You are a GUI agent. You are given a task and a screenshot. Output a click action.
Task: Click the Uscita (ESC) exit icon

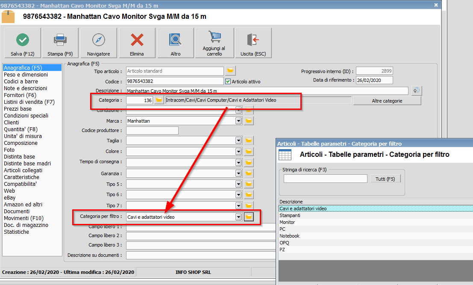[253, 40]
